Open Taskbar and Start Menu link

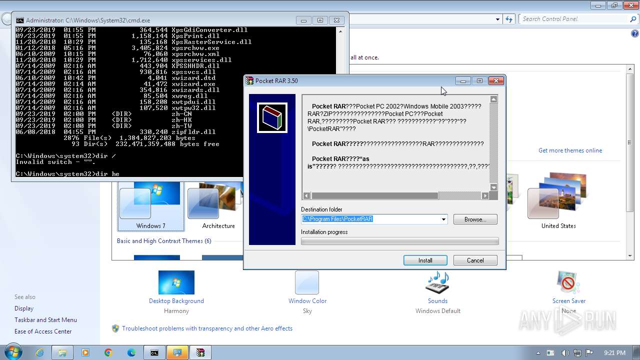point(45,320)
